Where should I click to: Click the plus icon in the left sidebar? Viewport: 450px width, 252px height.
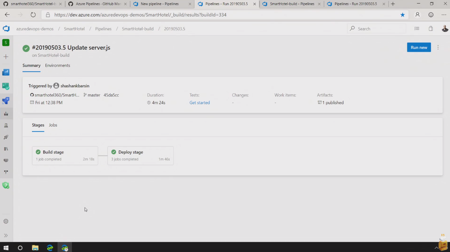click(x=6, y=57)
